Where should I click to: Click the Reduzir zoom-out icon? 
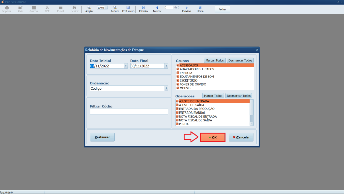(x=115, y=7)
